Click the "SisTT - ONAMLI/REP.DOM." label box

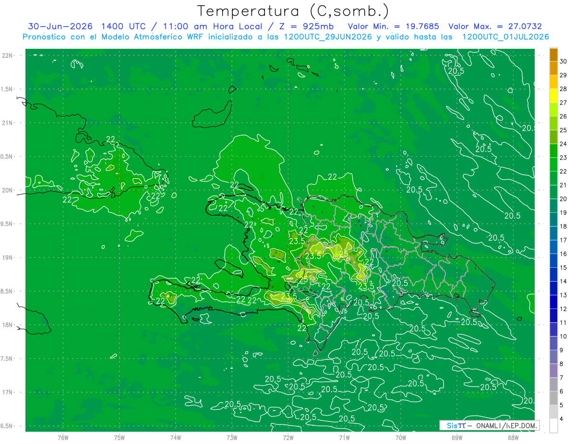tap(489, 425)
